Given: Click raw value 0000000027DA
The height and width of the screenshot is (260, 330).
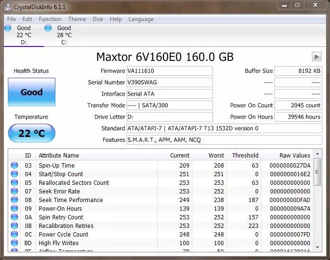Looking at the screenshot, I should pos(290,166).
